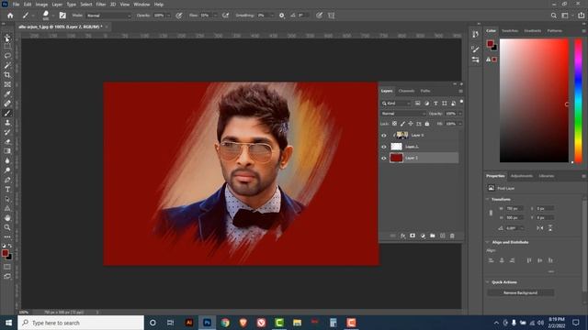Select the Horizontal Type tool
Screen dimensions: 588x330
[x=7, y=190]
